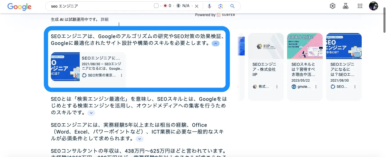The width and height of the screenshot is (386, 157).
Task: Open three-dot menu on 2021/08/30 carousel card
Action: point(355,87)
